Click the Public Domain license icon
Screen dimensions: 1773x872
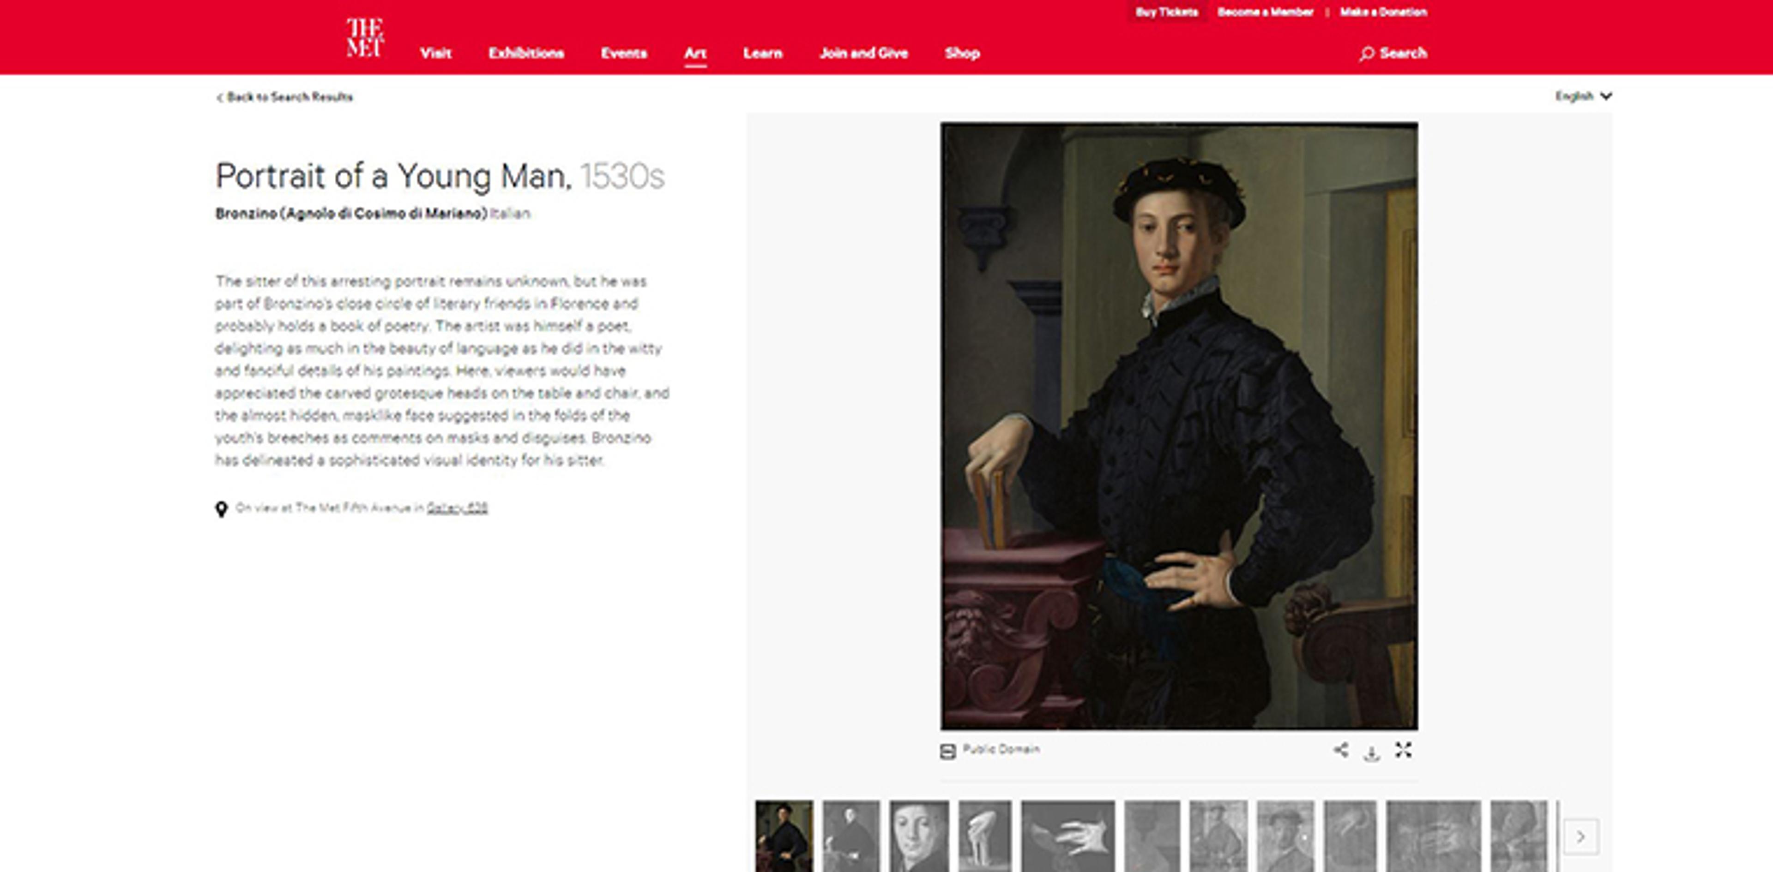pyautogui.click(x=948, y=751)
